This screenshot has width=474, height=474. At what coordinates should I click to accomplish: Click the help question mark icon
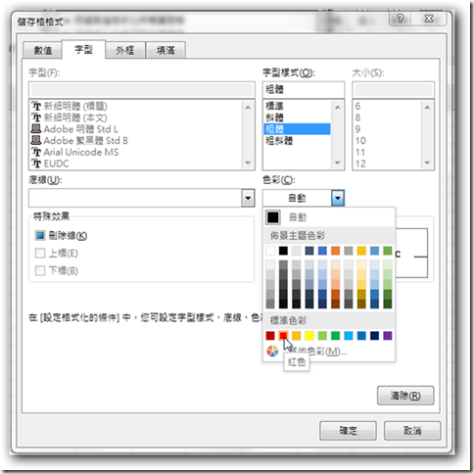pos(401,19)
